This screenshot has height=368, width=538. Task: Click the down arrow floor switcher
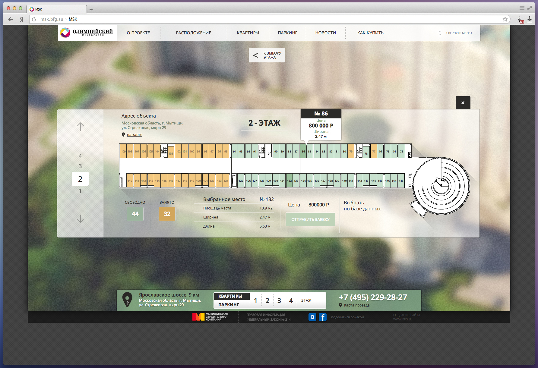click(x=80, y=219)
